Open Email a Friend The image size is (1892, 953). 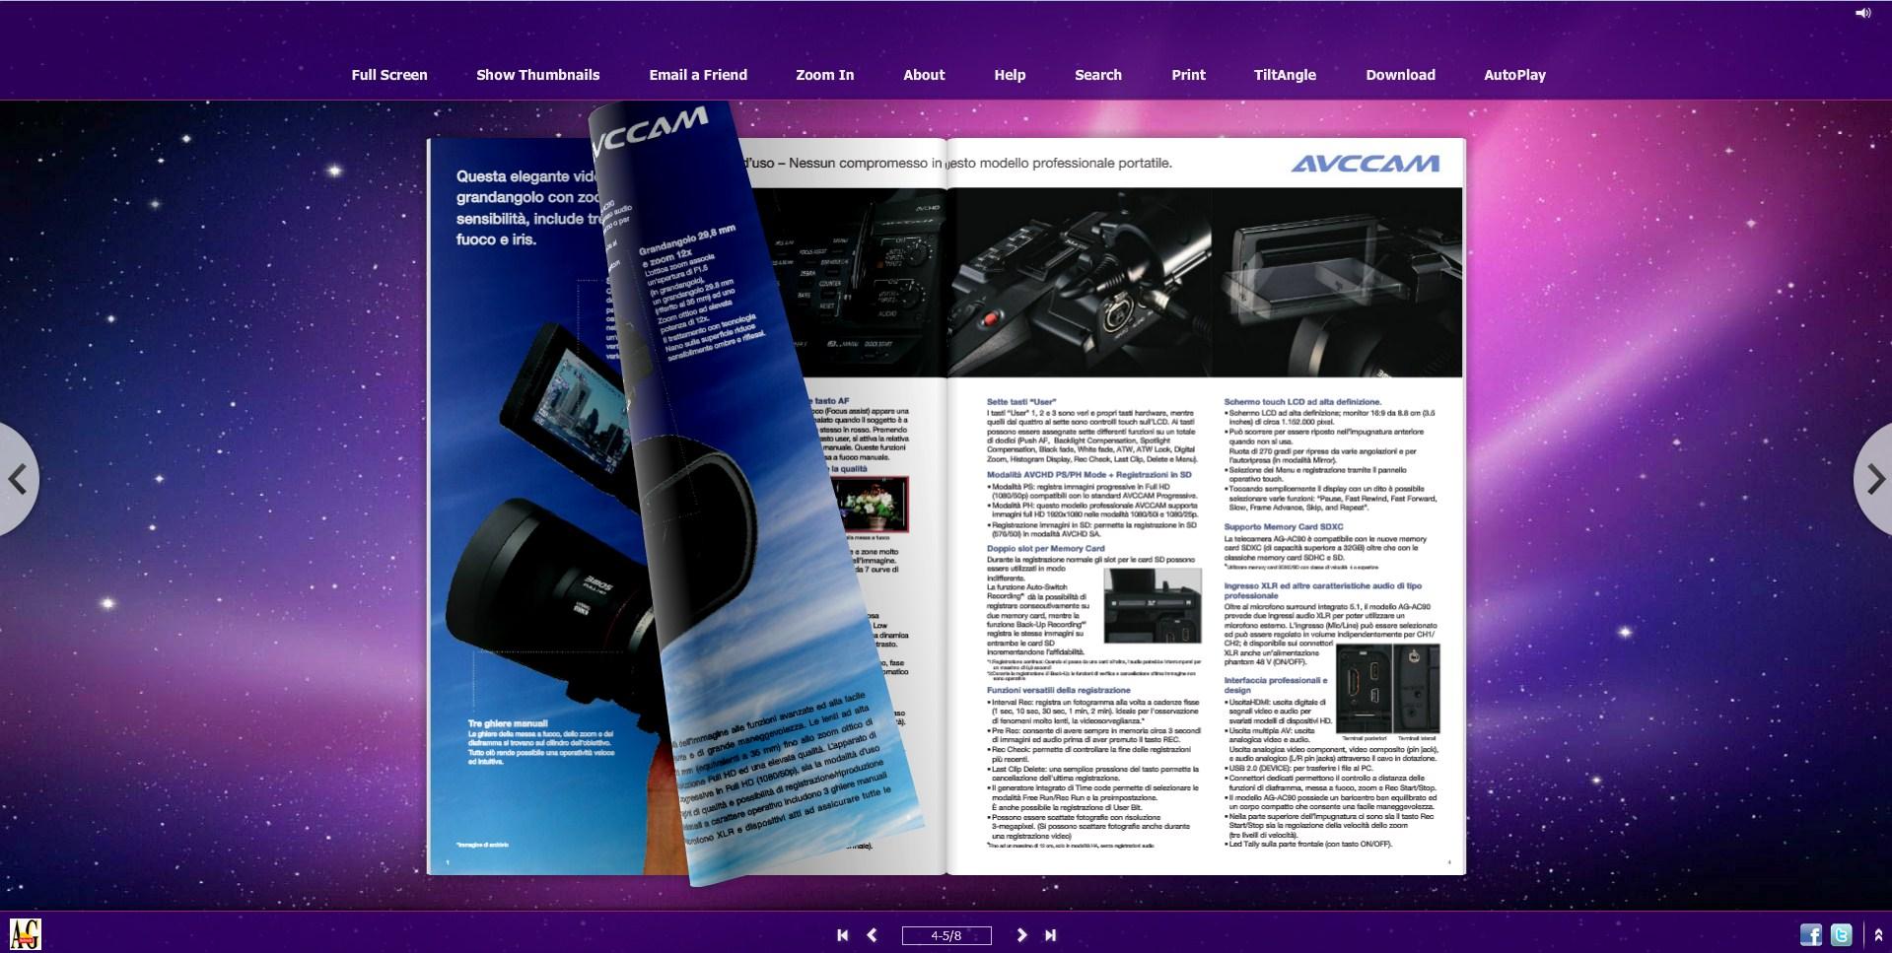pyautogui.click(x=698, y=75)
